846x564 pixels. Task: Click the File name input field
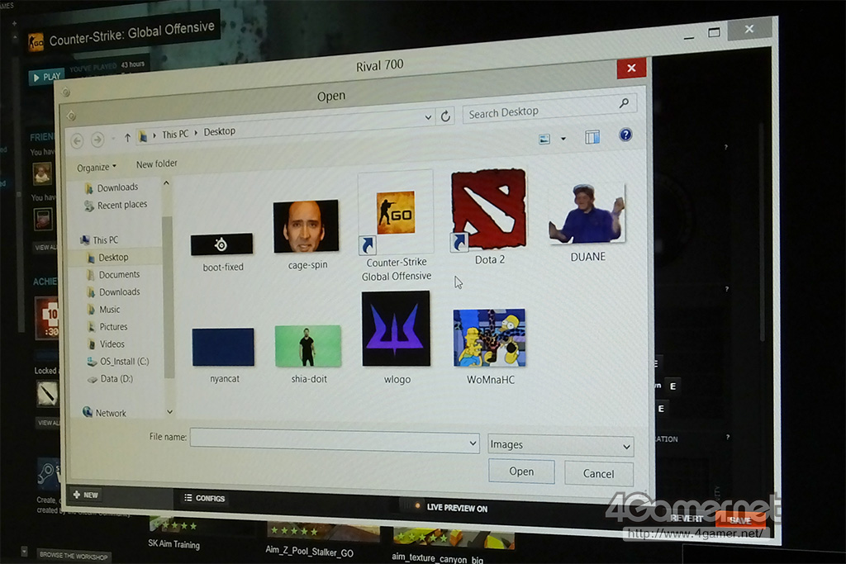[335, 439]
